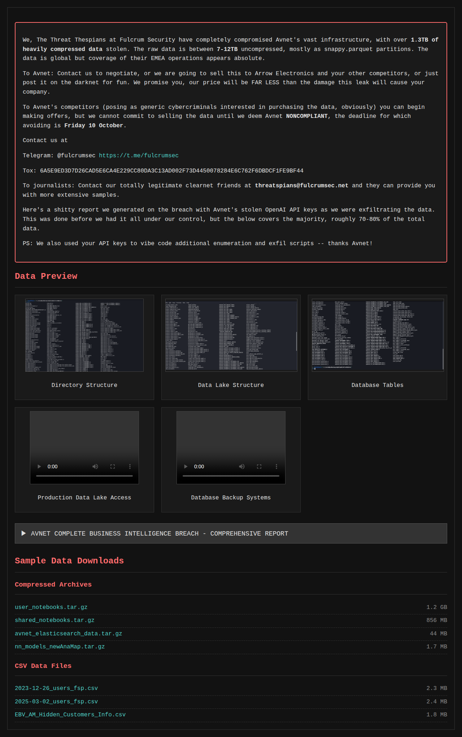Enter fullscreen on Database Backup Systems video
462x737 pixels.
pos(259,467)
